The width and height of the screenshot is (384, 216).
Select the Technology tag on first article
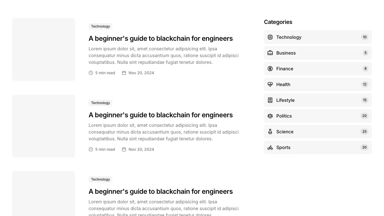click(x=100, y=26)
